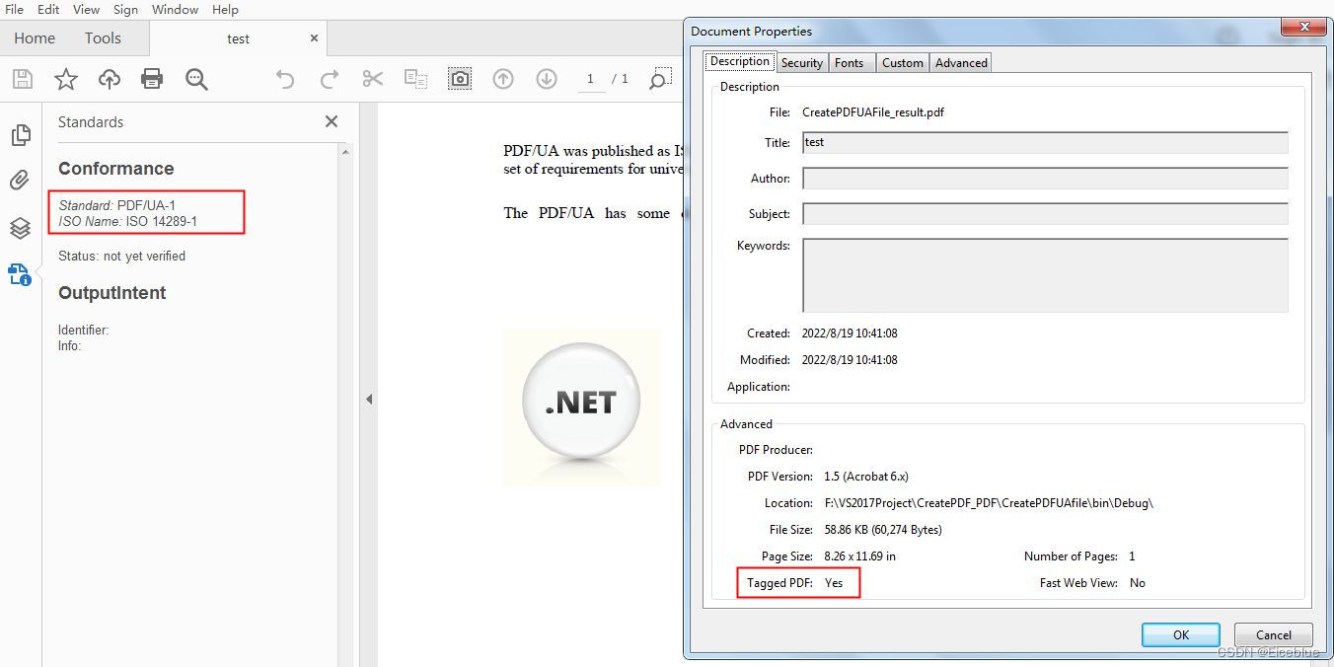This screenshot has width=1334, height=667.
Task: Open the find text magnifier icon
Action: [x=196, y=79]
